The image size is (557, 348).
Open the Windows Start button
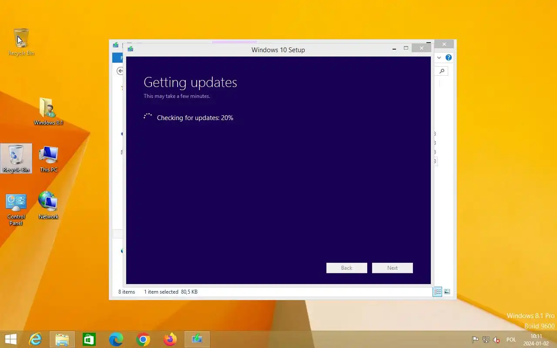(x=10, y=339)
